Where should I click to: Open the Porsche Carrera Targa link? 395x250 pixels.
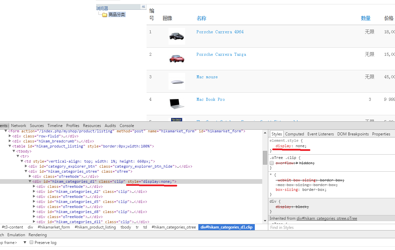pos(221,54)
